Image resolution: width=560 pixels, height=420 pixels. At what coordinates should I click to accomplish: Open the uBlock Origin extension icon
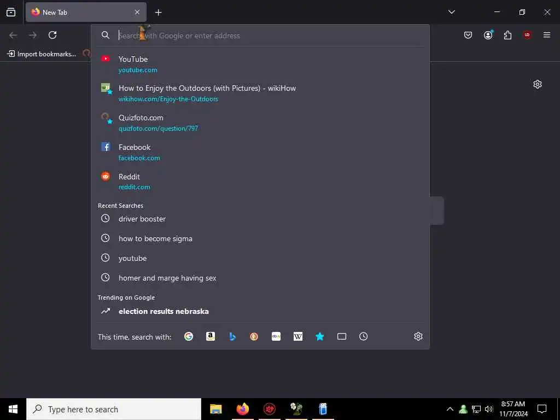(x=527, y=35)
